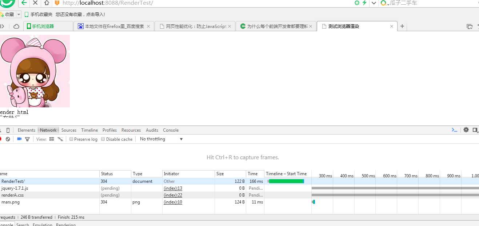Viewport: 479px width, 226px height.
Task: Click the tab restore window icon
Action: click(x=470, y=26)
